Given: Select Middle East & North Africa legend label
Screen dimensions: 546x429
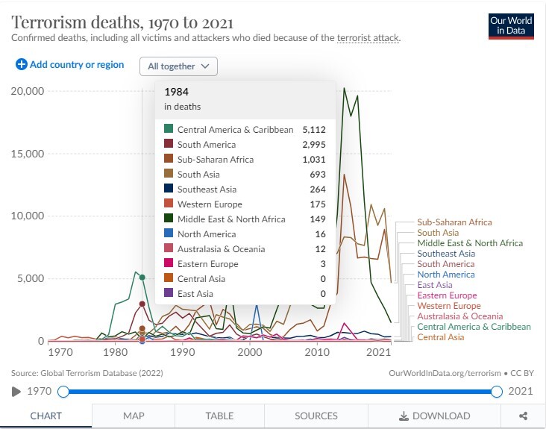Looking at the screenshot, I should click(x=470, y=243).
